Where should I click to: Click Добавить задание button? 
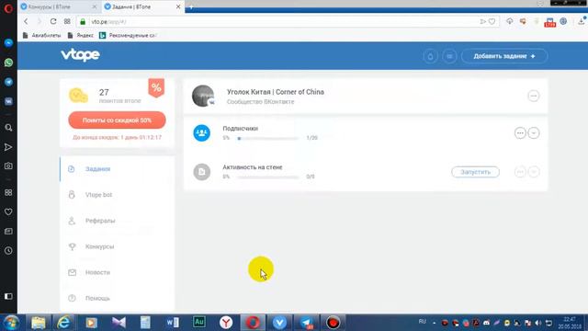coord(504,56)
